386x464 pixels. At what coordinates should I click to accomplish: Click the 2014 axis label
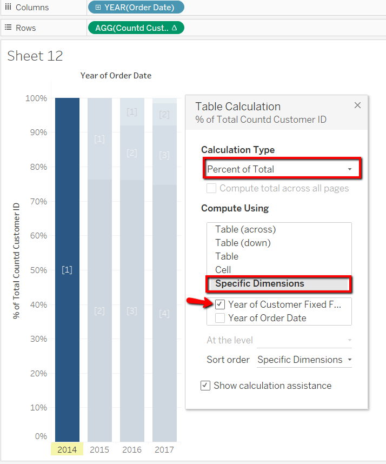click(67, 449)
